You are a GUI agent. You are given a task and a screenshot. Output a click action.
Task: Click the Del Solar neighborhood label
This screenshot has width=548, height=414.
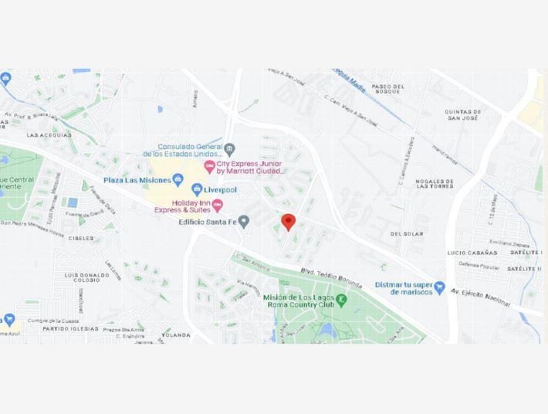click(407, 234)
